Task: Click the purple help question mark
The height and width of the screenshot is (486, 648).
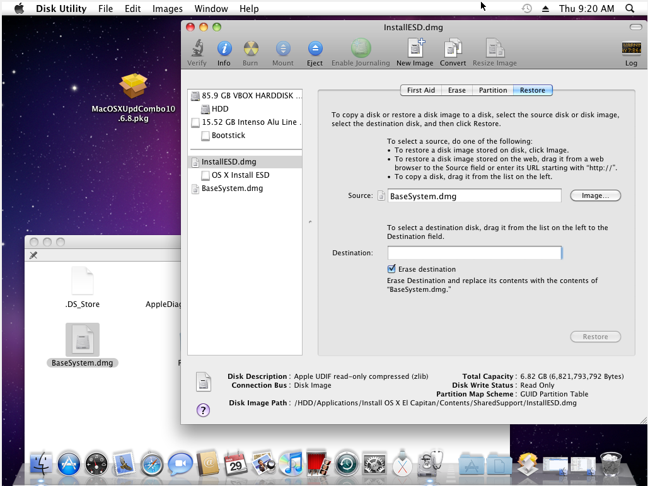Action: (203, 410)
